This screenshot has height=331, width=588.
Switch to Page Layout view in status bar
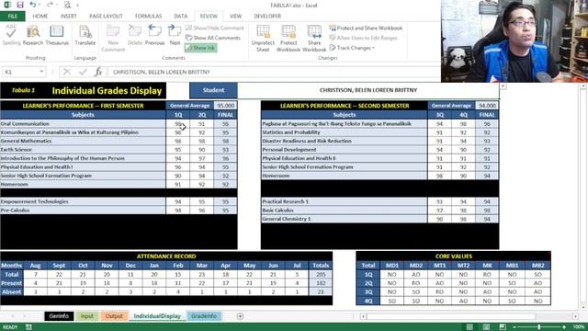pos(486,327)
